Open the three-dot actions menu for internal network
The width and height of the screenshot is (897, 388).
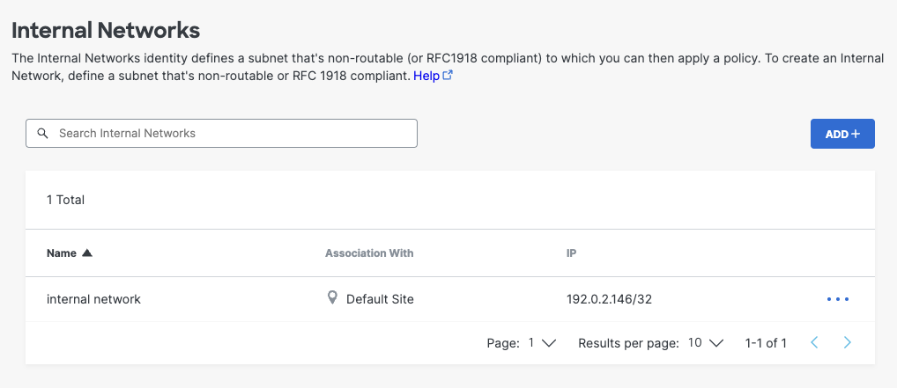pos(838,299)
